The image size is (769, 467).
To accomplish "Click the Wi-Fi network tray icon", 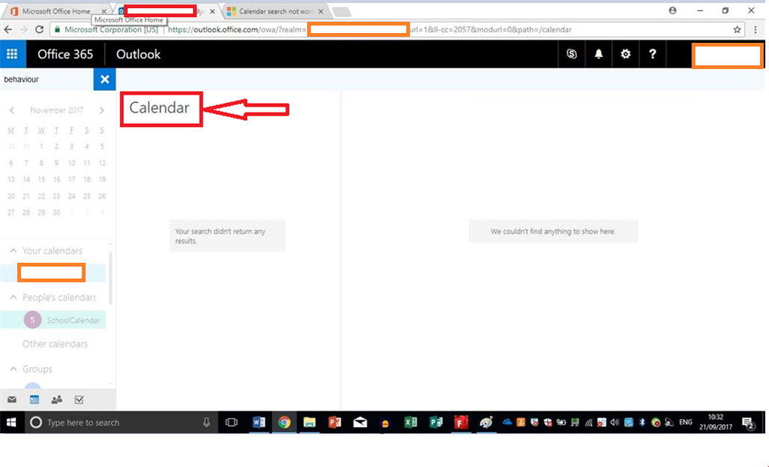I will tap(589, 423).
